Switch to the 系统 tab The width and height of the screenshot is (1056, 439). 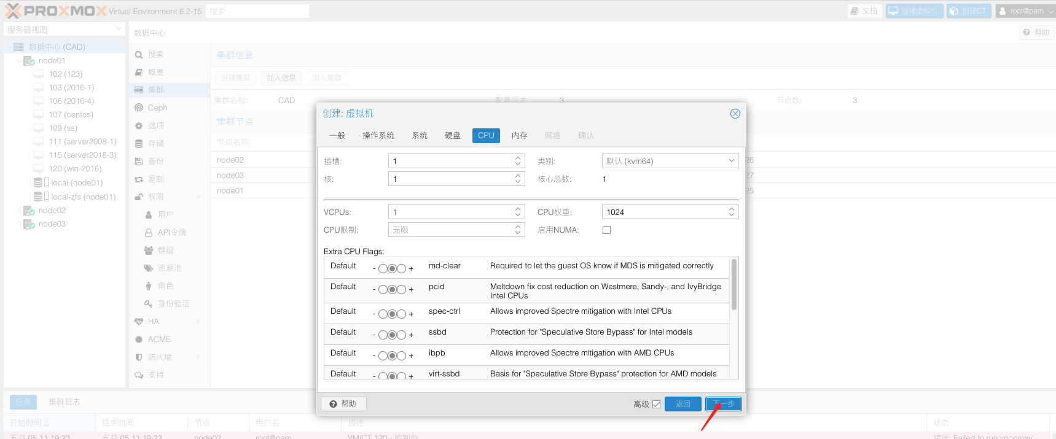420,136
